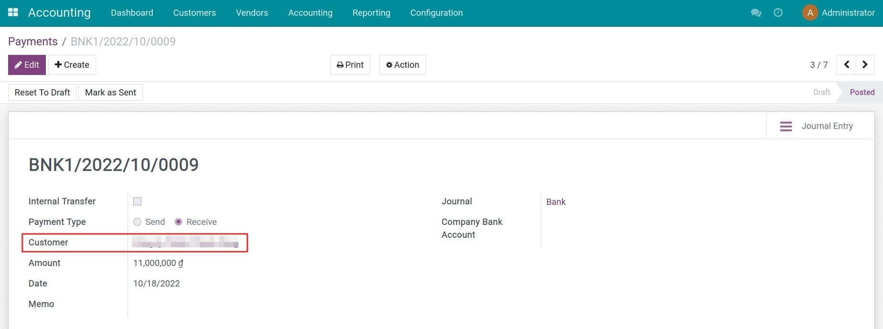Toggle the Internal Transfer checkbox
883x329 pixels.
(x=138, y=202)
